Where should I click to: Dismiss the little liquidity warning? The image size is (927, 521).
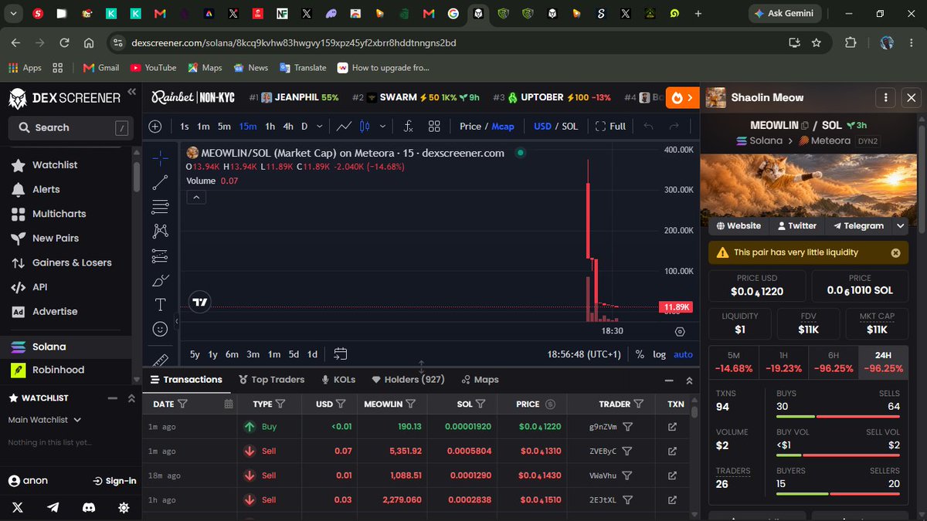tap(895, 252)
